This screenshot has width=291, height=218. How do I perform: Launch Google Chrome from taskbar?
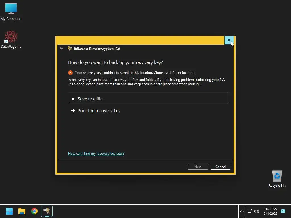pyautogui.click(x=34, y=211)
